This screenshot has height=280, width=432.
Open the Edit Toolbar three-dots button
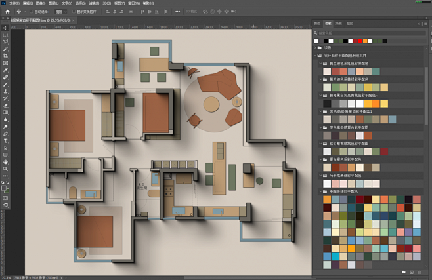coord(5,176)
